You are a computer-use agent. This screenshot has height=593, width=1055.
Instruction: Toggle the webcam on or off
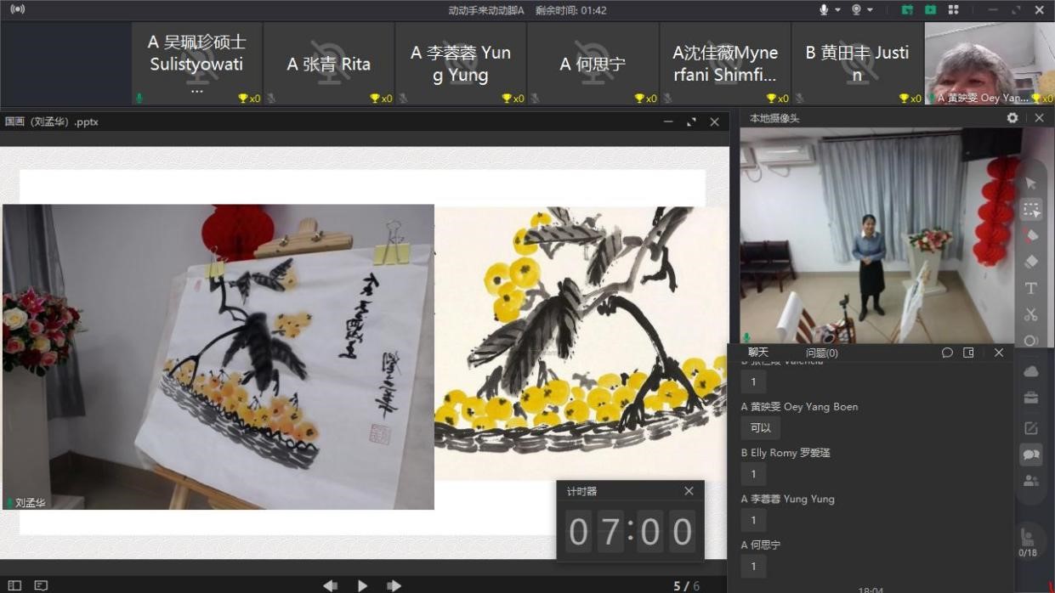tap(856, 10)
